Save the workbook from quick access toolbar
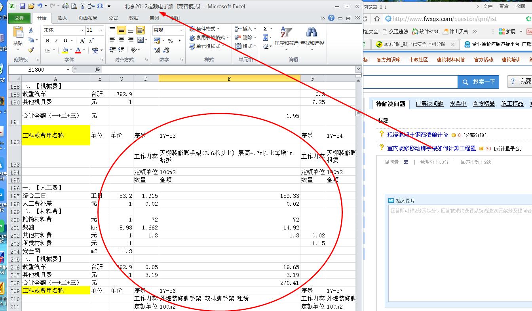The image size is (532, 311). (23, 6)
